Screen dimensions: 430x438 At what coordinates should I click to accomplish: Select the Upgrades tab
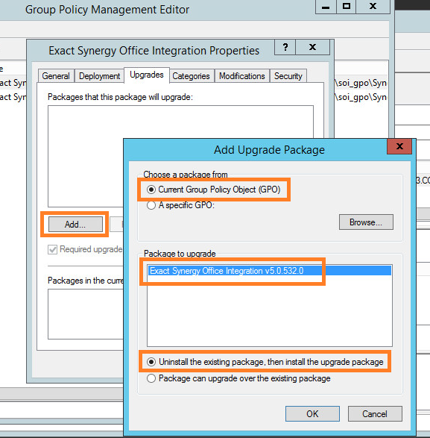pos(147,75)
